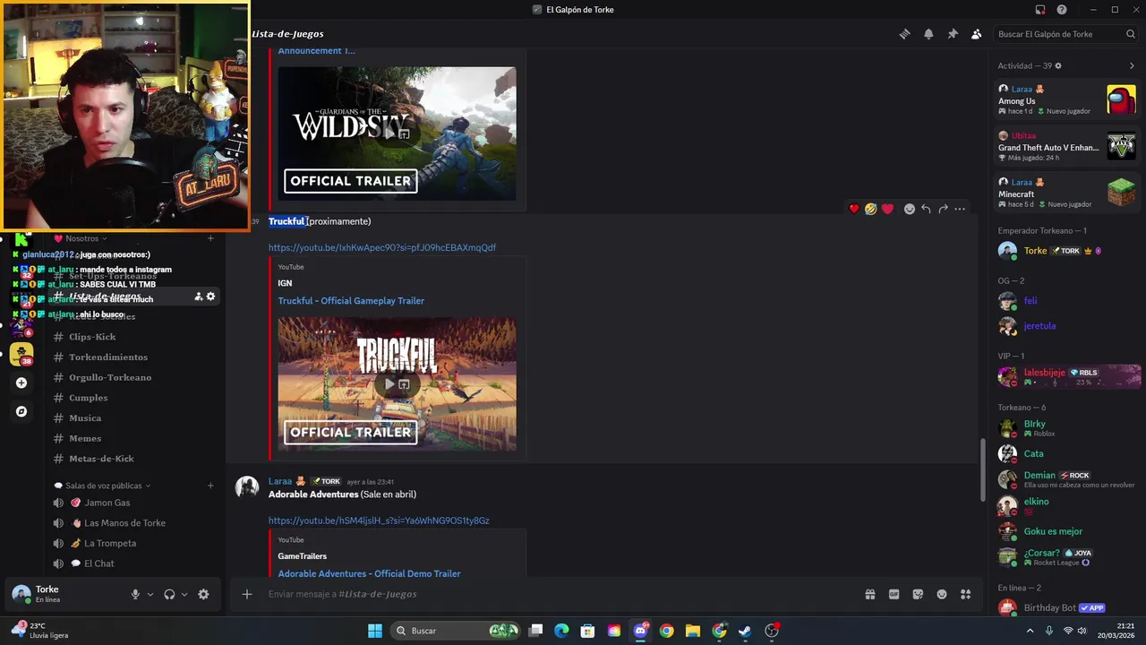Screen dimensions: 1146x645
Task: Open the Discover servers compass icon
Action: 21,411
